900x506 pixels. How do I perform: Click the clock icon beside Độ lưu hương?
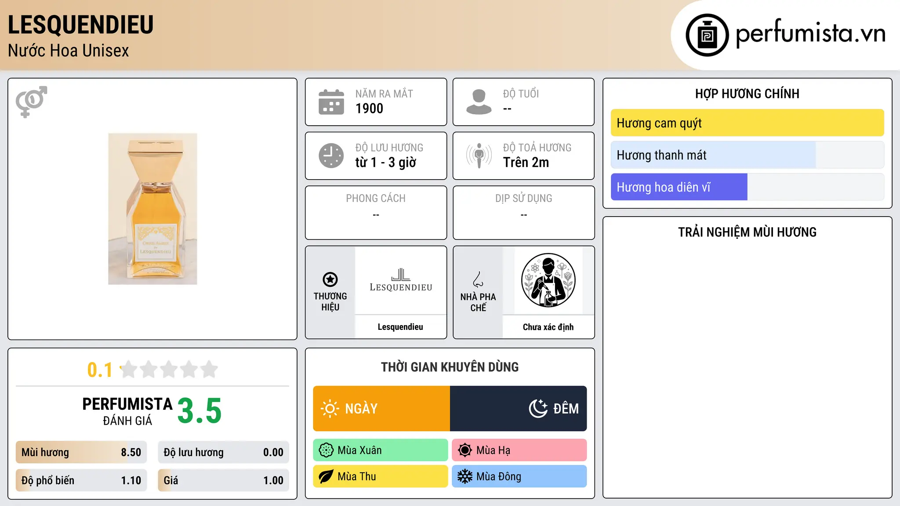pyautogui.click(x=331, y=155)
